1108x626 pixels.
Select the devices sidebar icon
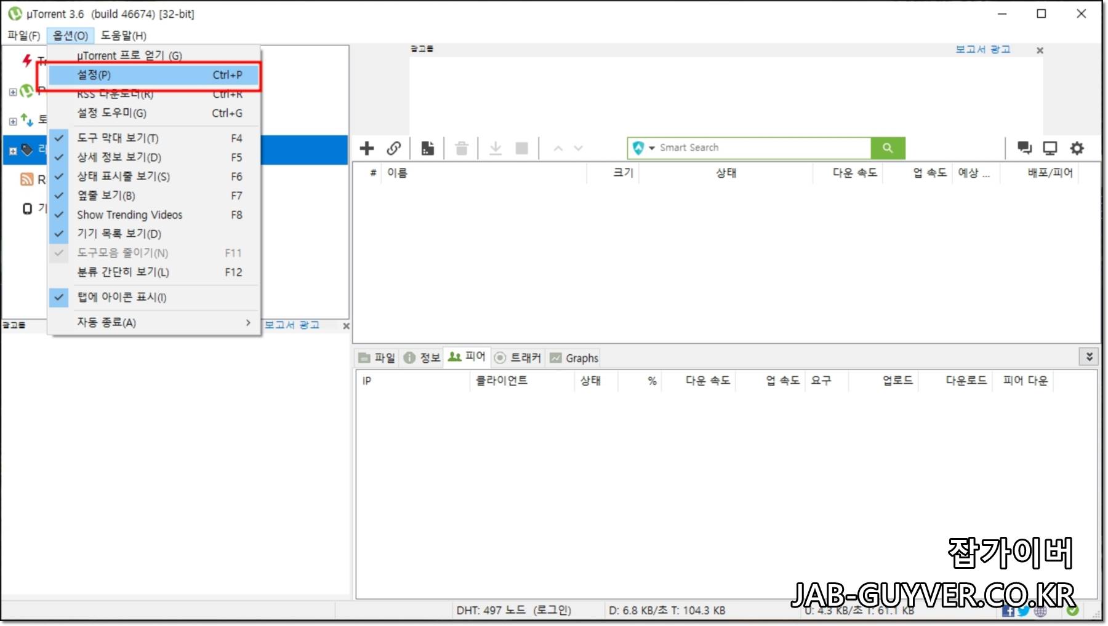coord(27,208)
